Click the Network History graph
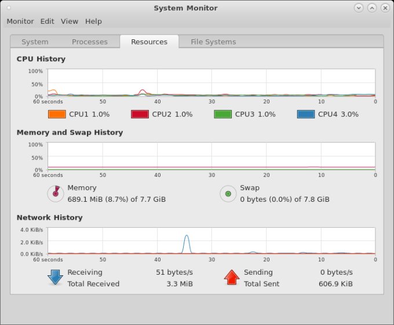This screenshot has width=394, height=325. pos(211,241)
